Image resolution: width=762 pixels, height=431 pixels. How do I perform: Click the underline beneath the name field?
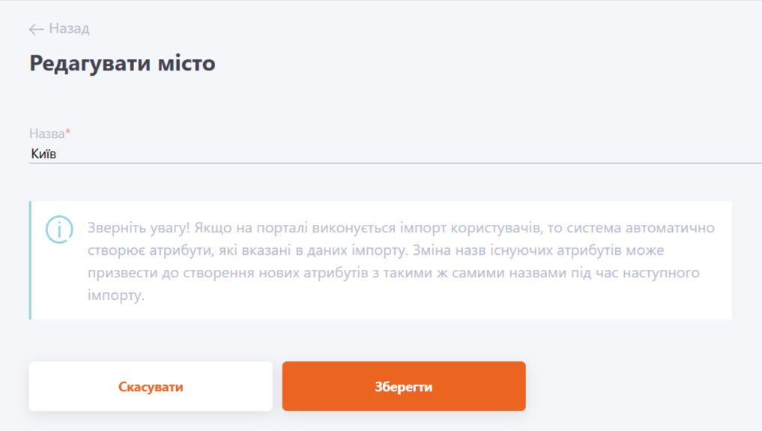tap(396, 163)
